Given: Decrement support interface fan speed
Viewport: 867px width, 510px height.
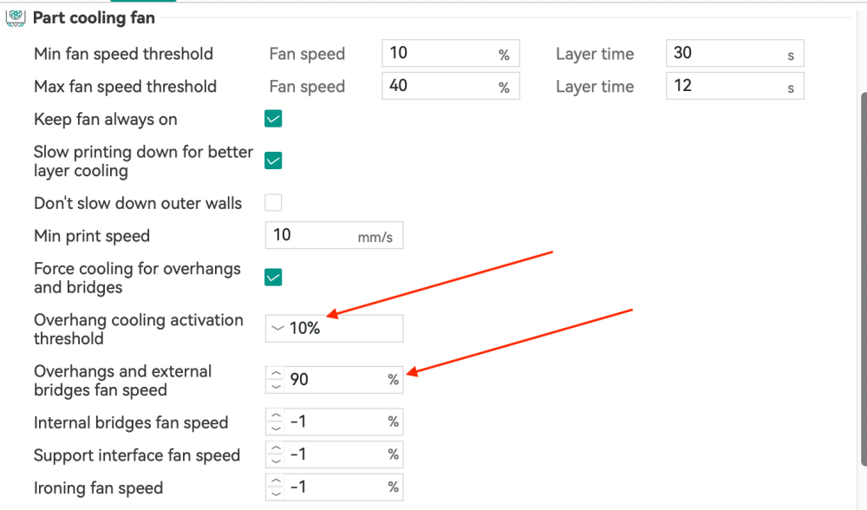Looking at the screenshot, I should point(276,461).
